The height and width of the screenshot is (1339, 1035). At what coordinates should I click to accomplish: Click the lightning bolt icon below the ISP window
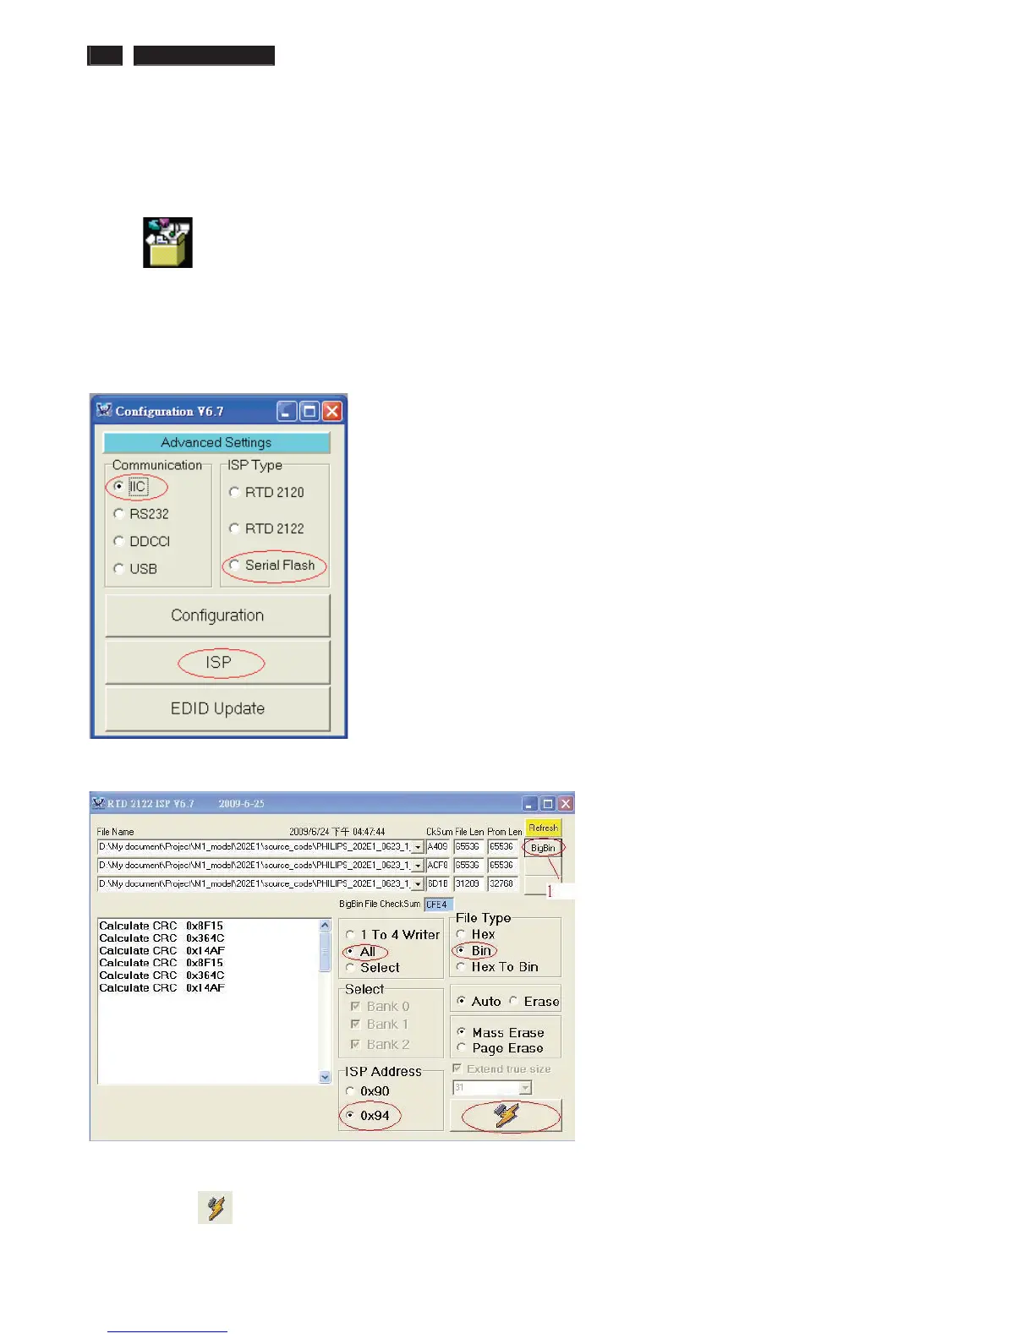pos(215,1207)
